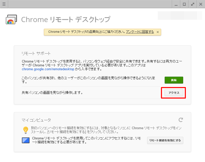Click the Chrome リモート デスクトップ title text
The height and width of the screenshot is (162, 205).
[x=66, y=19]
